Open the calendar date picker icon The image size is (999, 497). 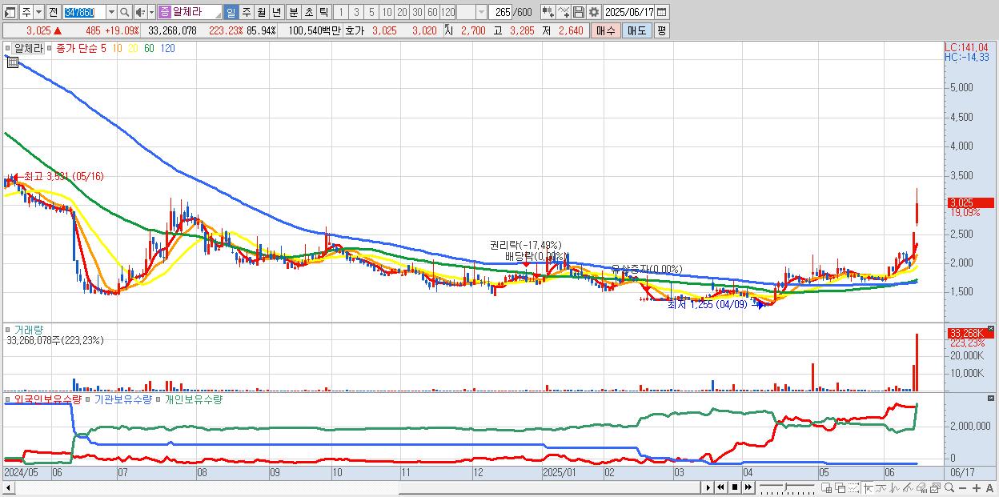[x=662, y=12]
